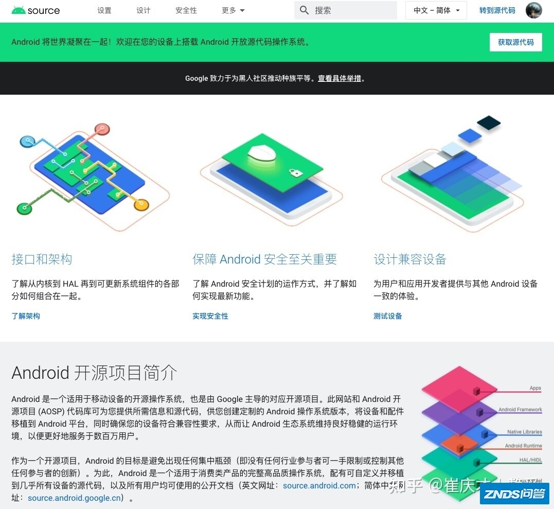Click the circuit board architecture illustration
The image size is (554, 509).
[x=94, y=177]
